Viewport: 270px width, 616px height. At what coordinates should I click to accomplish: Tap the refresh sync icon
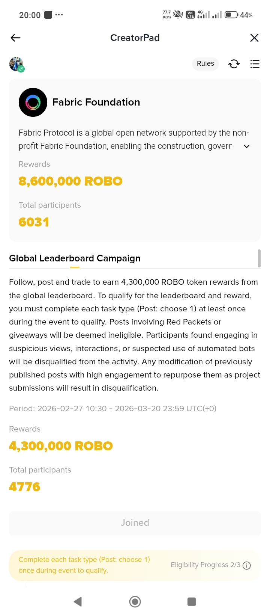point(234,64)
